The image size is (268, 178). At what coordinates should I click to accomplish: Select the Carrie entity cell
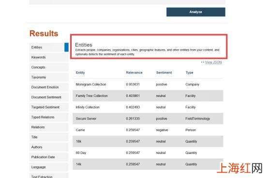tap(80, 130)
